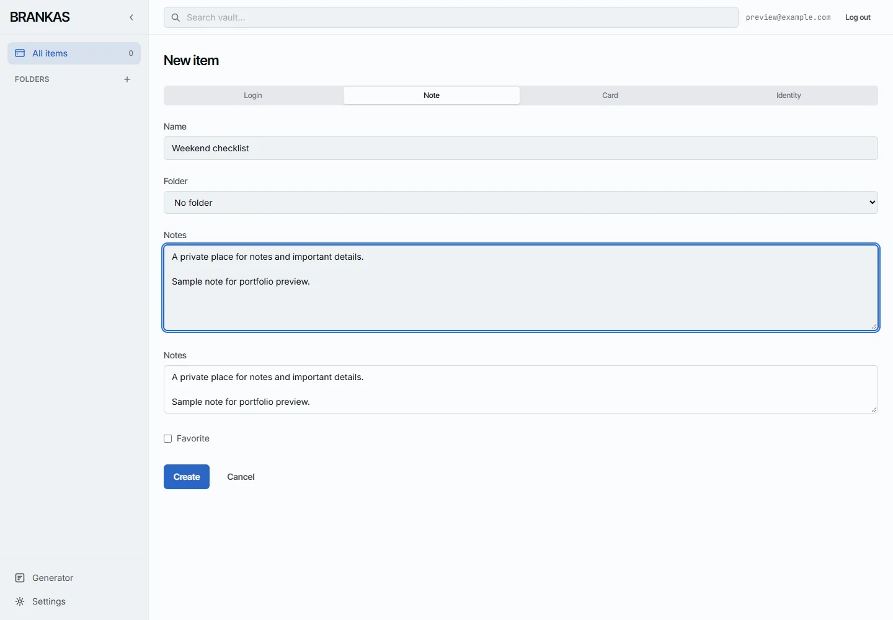Open the Generator page
893x620 pixels.
[74, 578]
